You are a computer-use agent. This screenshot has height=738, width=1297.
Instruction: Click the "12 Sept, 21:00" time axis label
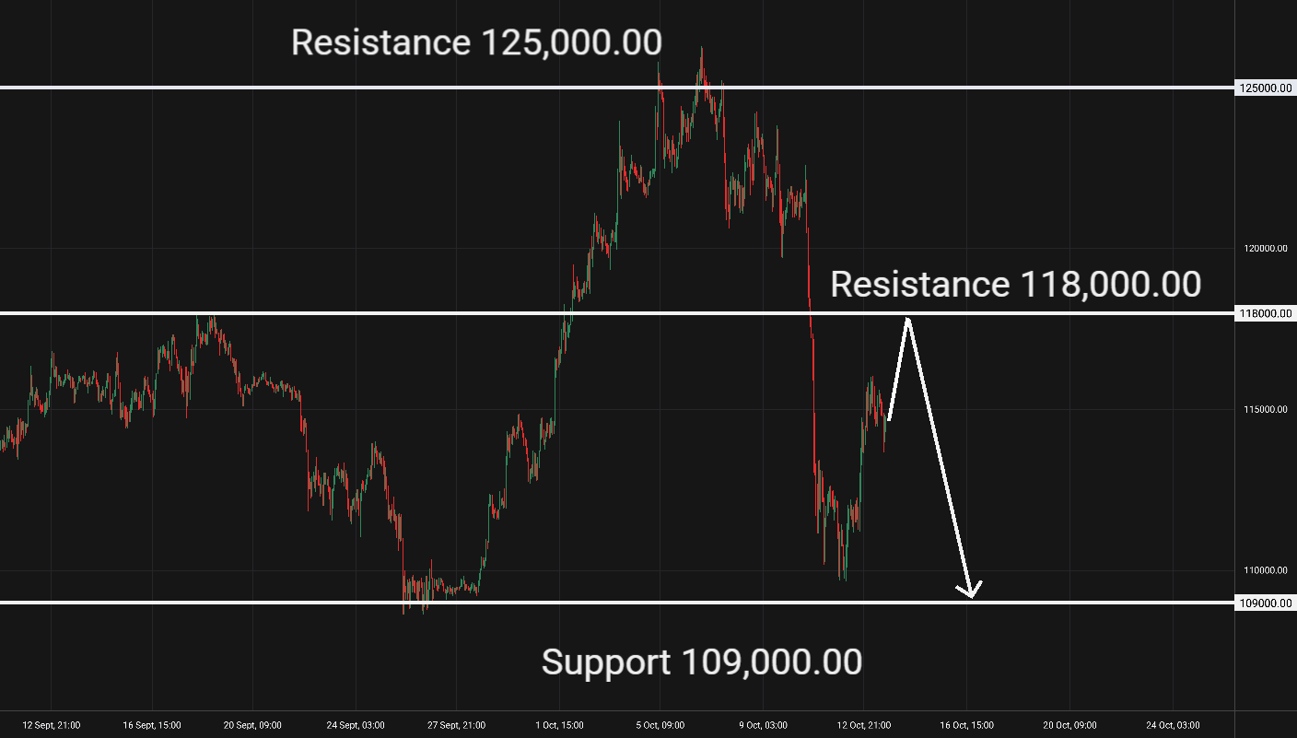pos(52,725)
